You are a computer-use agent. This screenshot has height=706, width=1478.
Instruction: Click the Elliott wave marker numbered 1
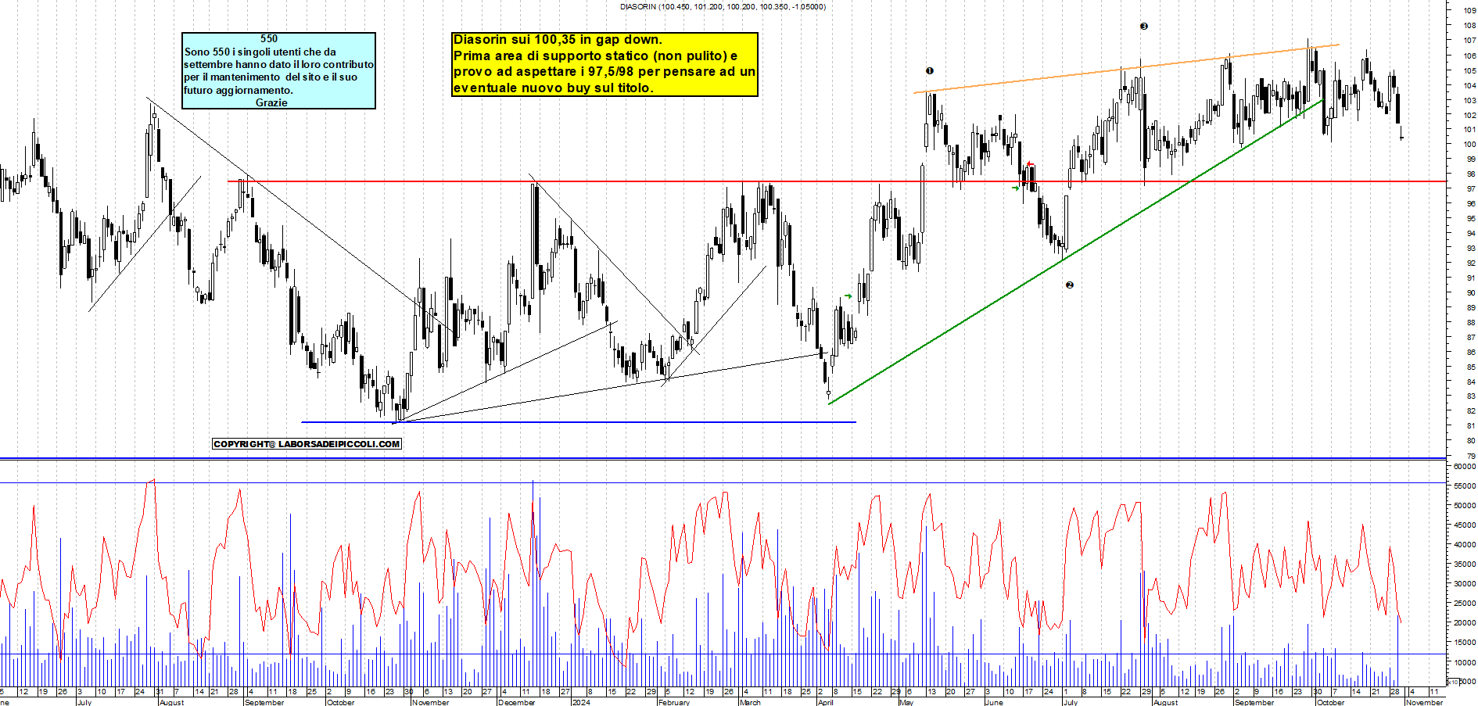tap(930, 70)
